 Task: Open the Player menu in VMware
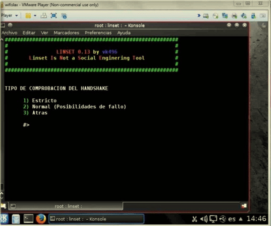[x=9, y=15]
